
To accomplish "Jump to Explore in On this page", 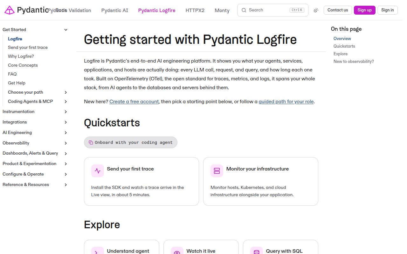I will point(341,54).
